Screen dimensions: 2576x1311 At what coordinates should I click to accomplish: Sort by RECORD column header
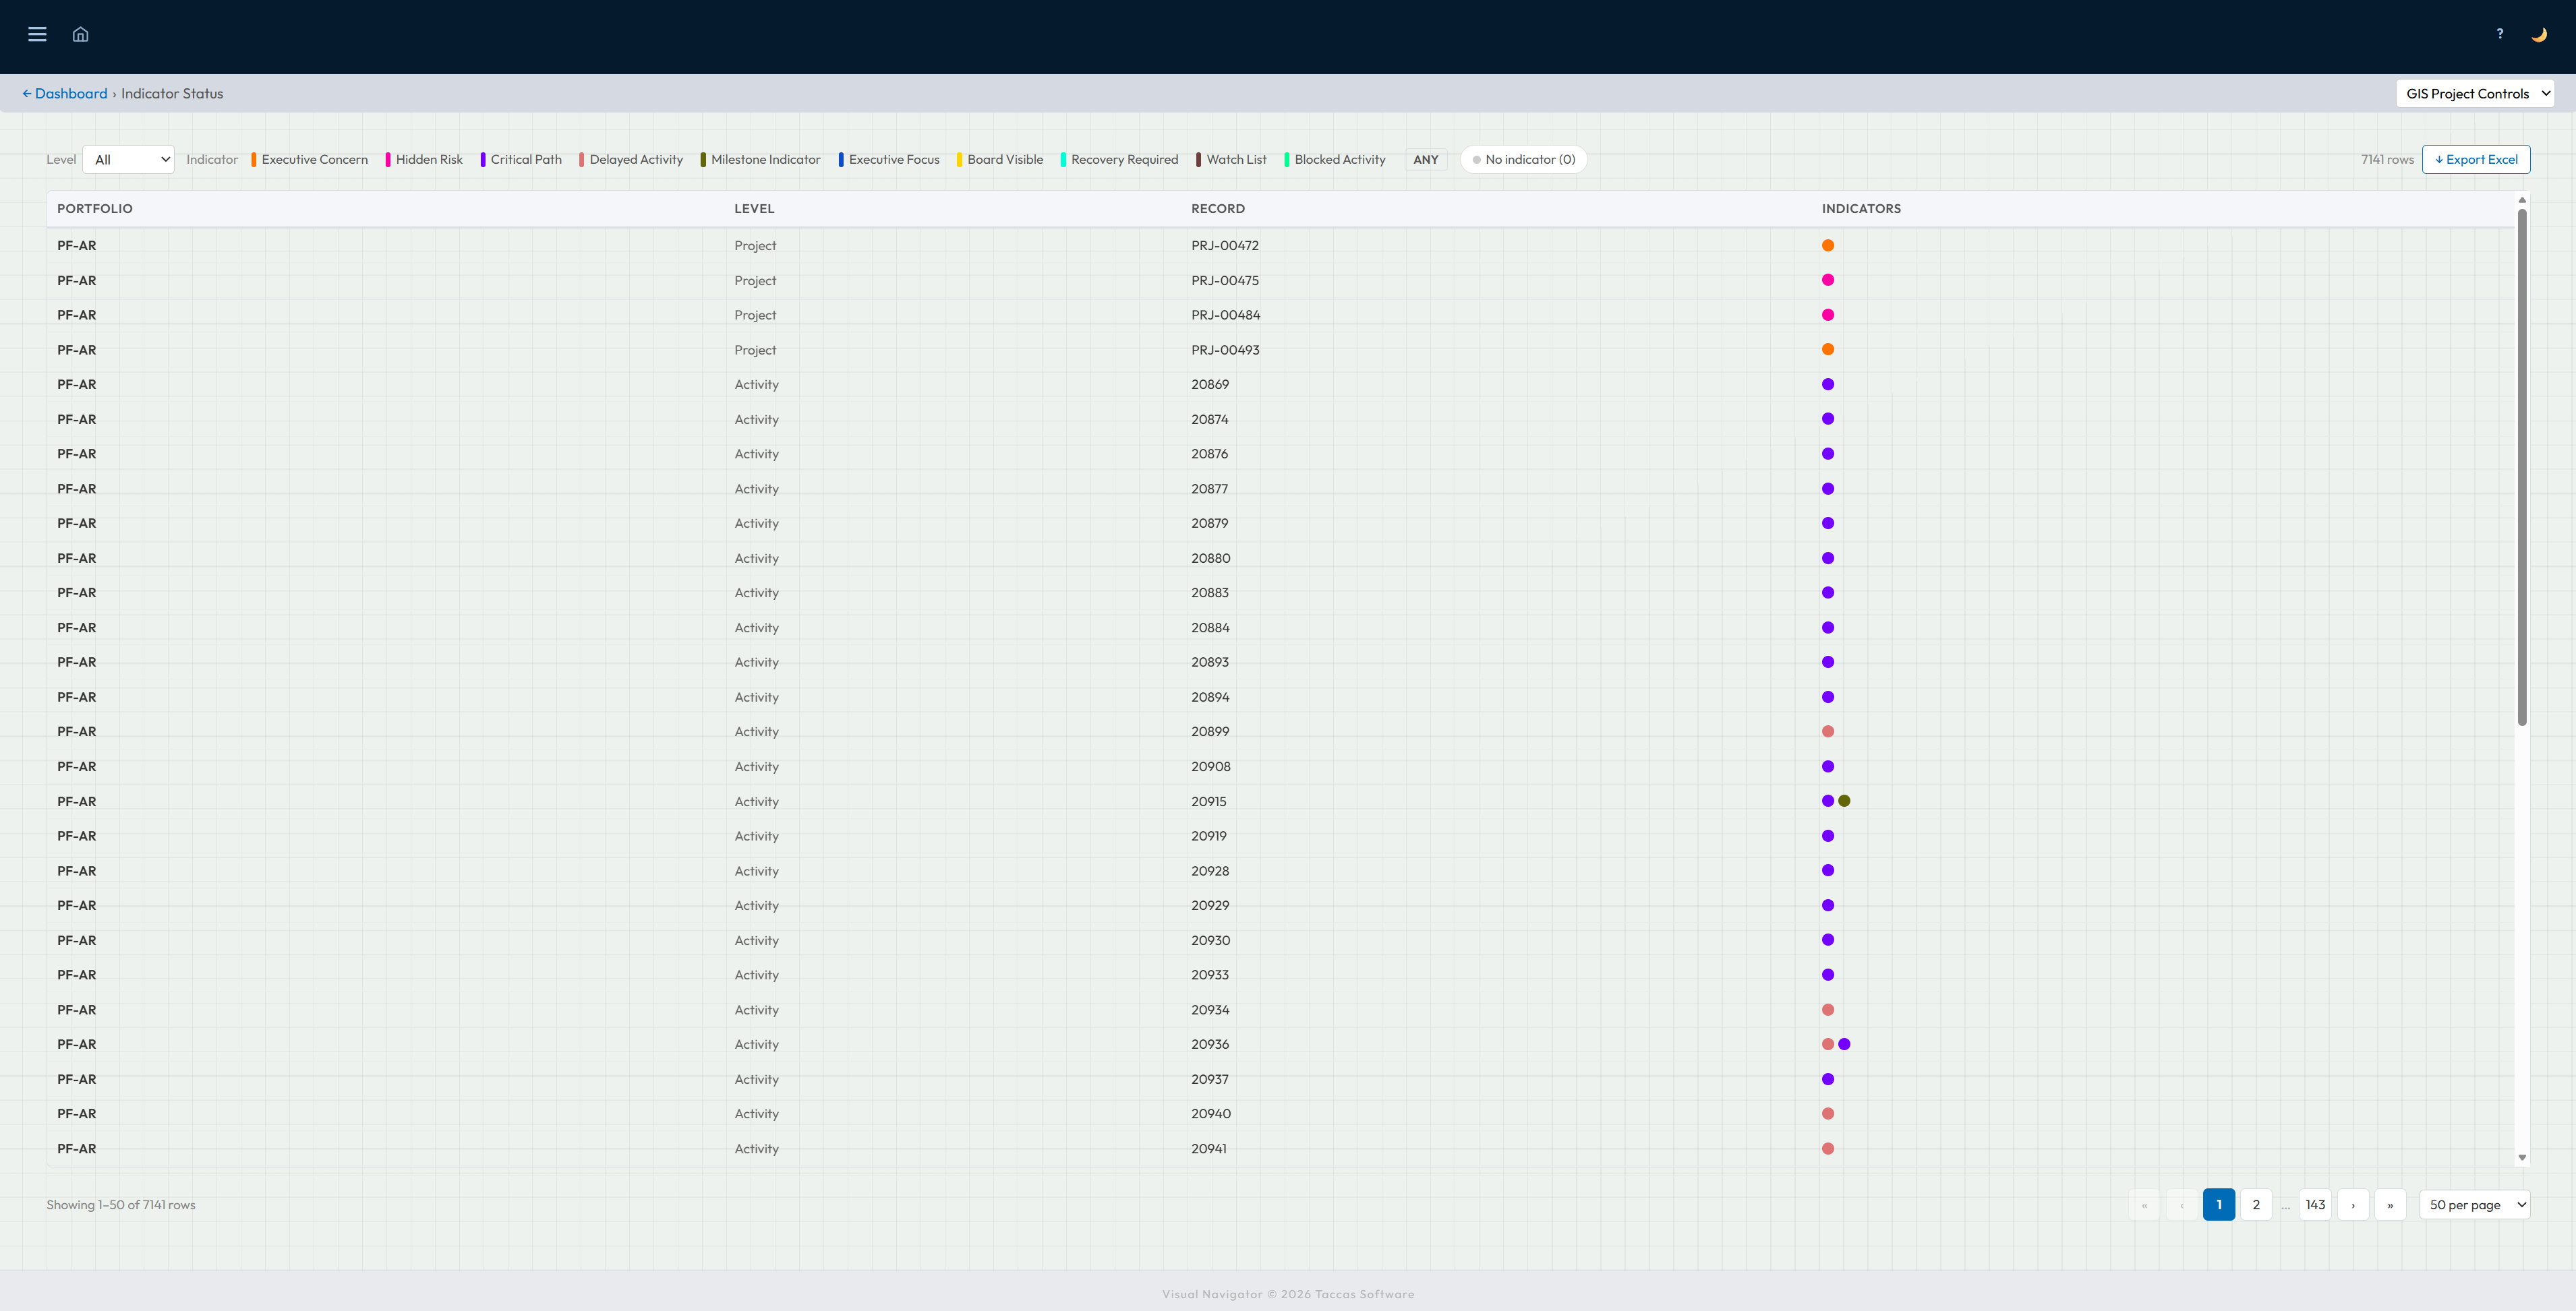coord(1218,209)
